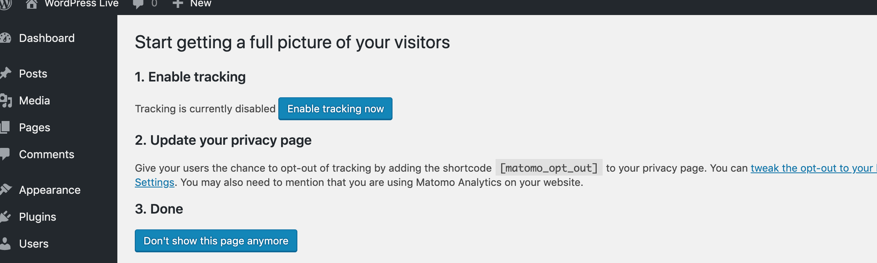877x263 pixels.
Task: Open the Media library icon
Action: pos(6,100)
